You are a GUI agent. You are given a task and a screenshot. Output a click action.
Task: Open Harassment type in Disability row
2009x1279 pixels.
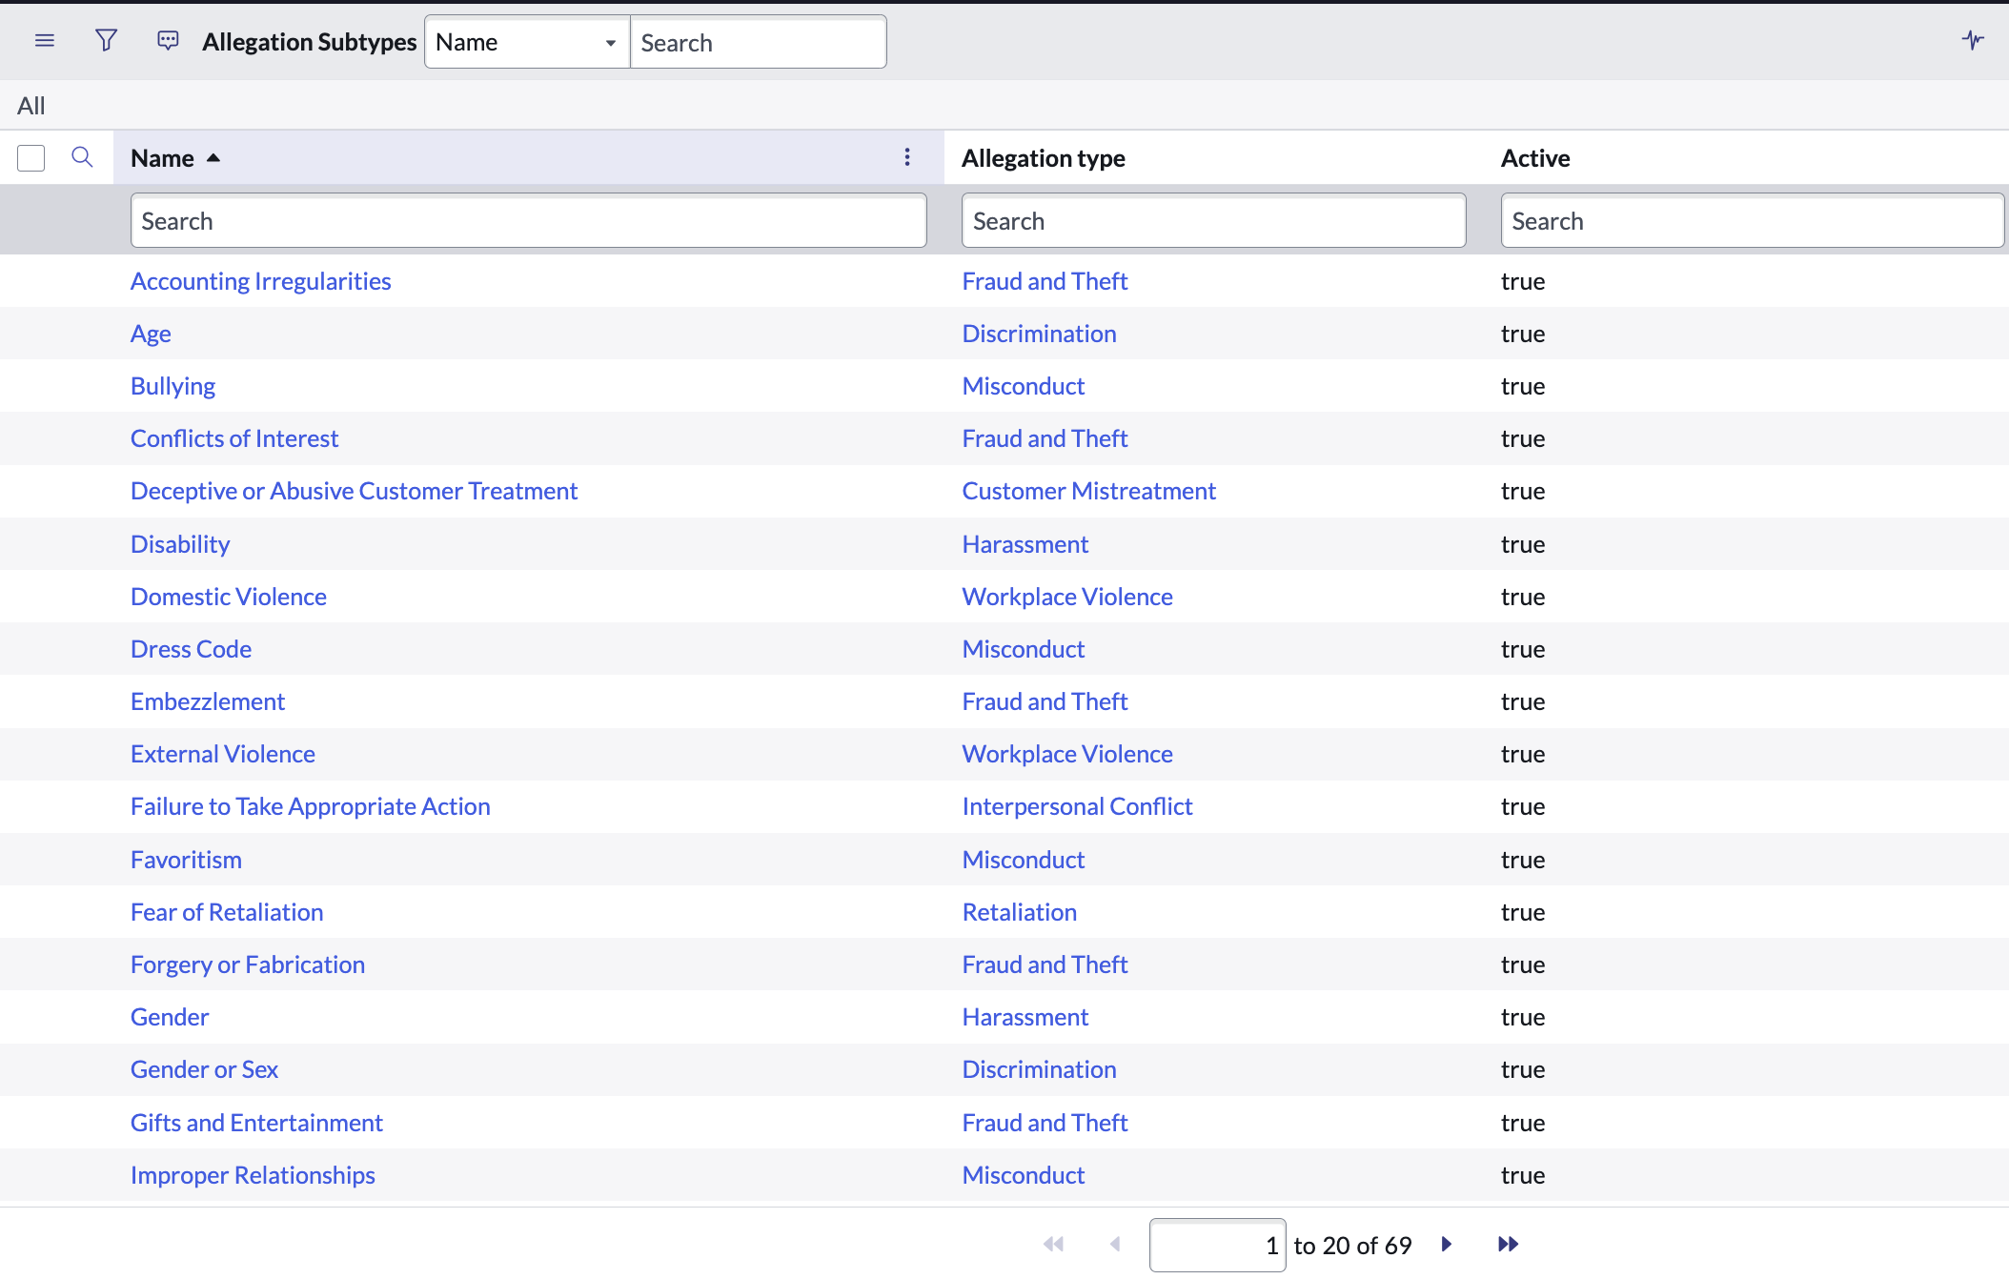1025,544
